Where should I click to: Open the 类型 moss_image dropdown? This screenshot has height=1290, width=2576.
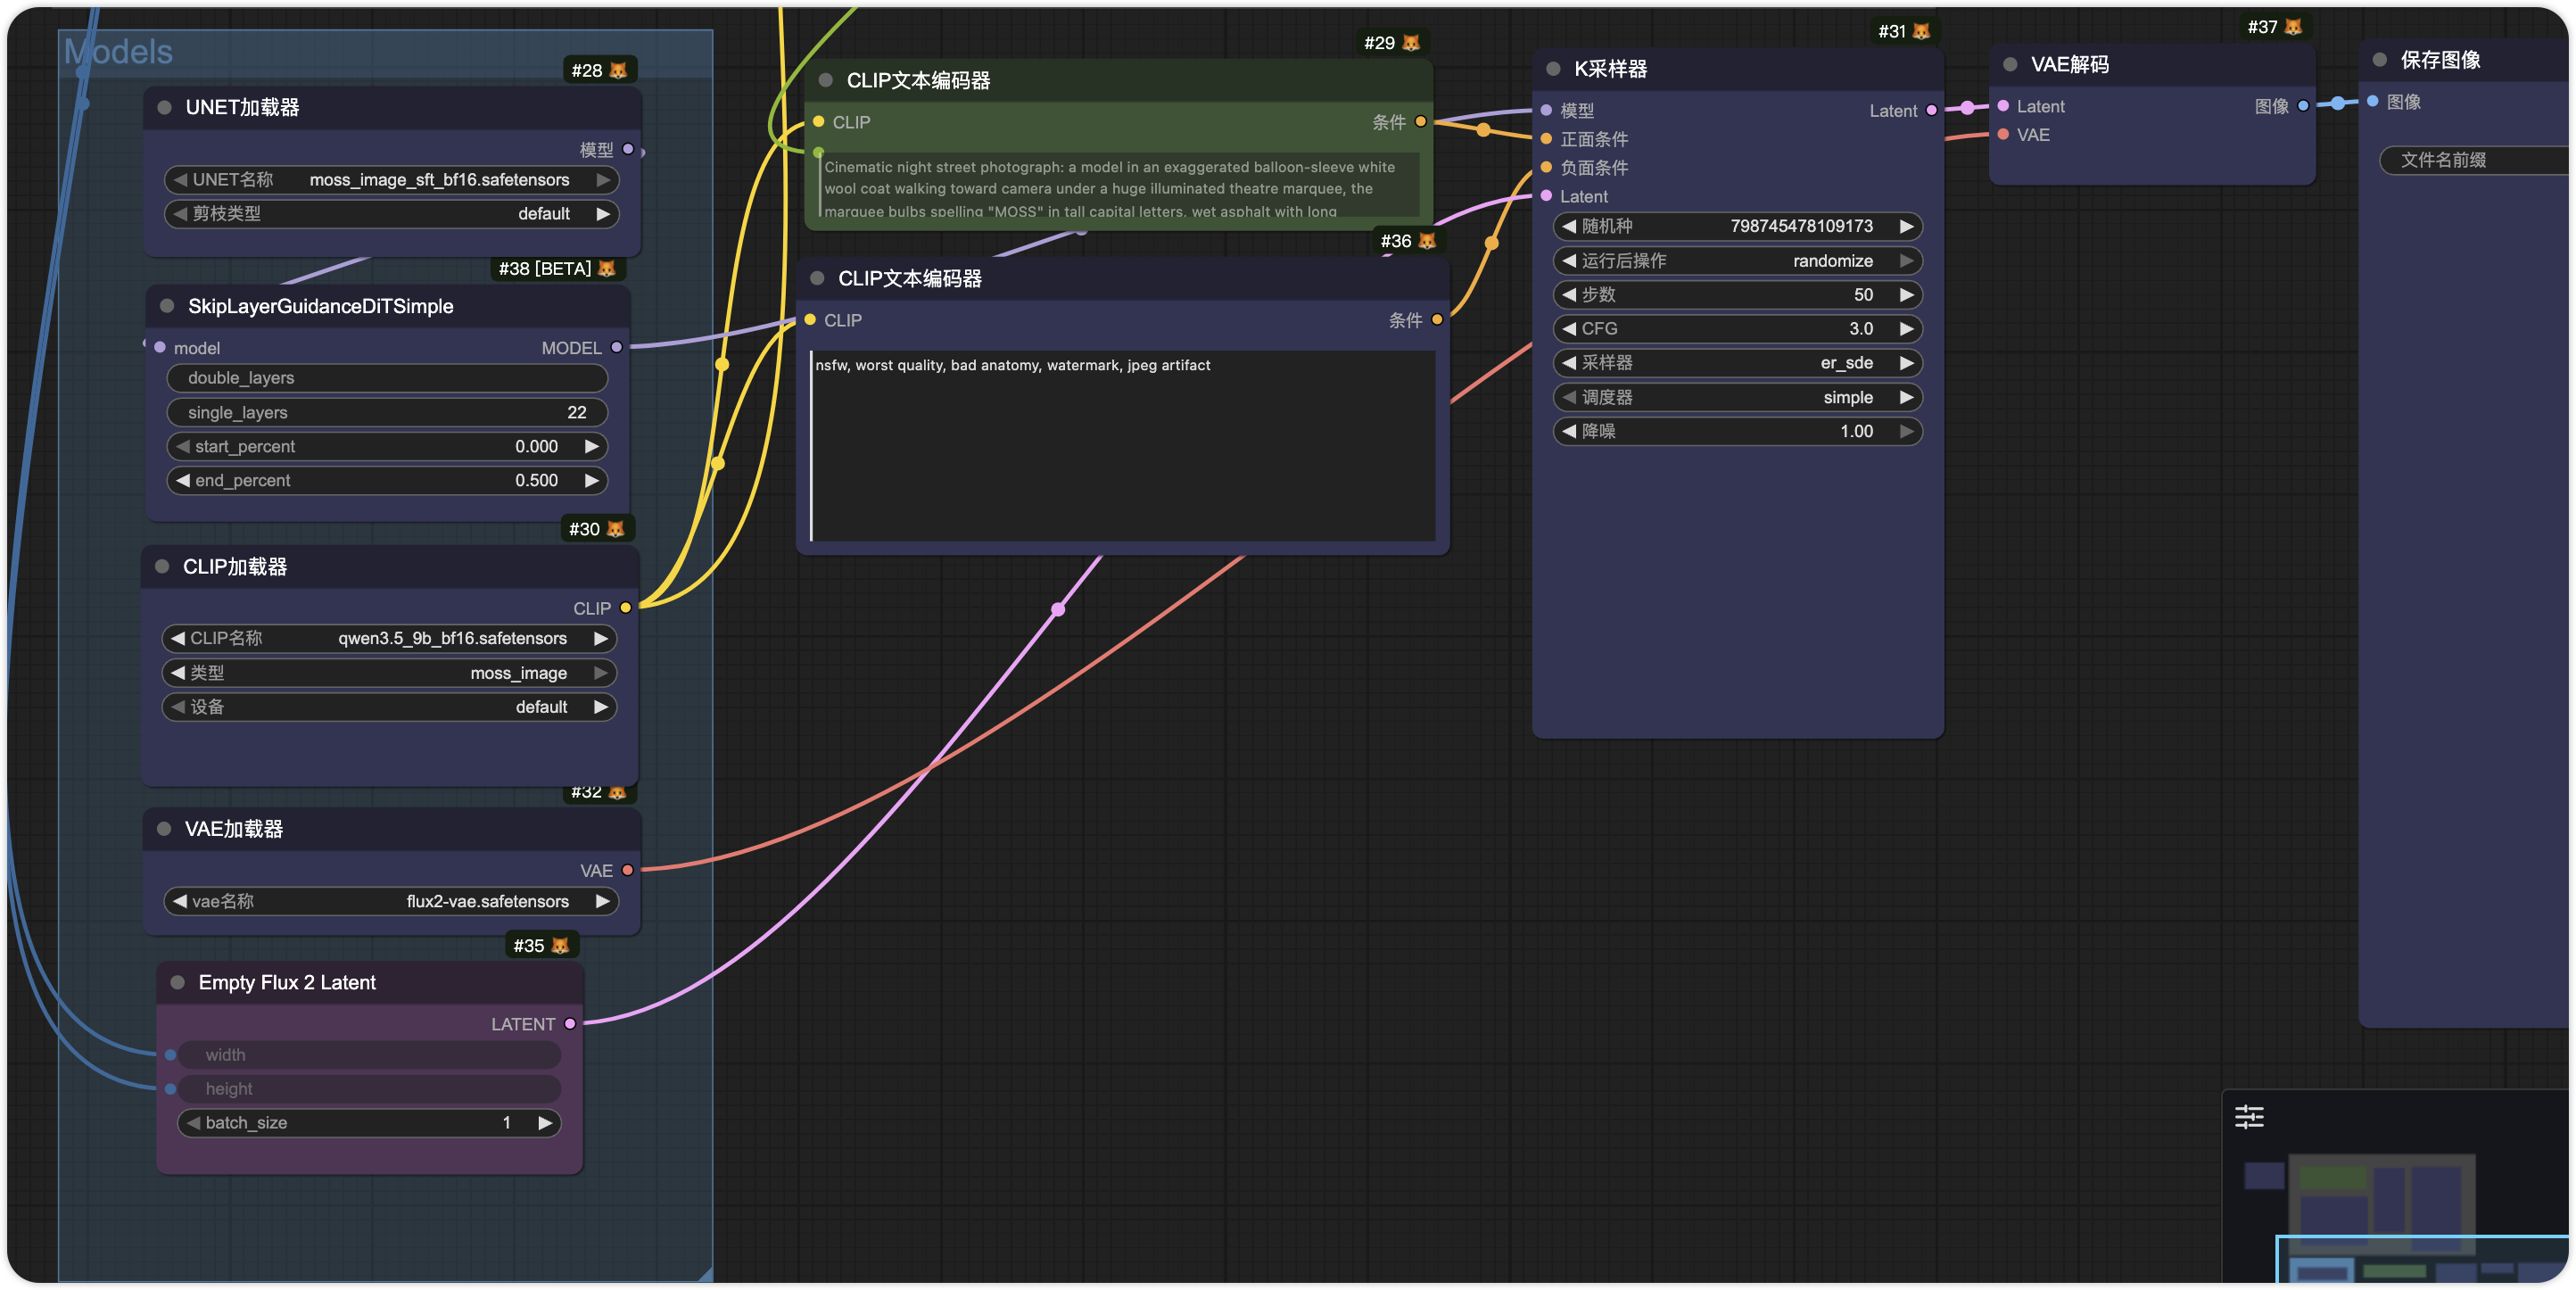389,672
